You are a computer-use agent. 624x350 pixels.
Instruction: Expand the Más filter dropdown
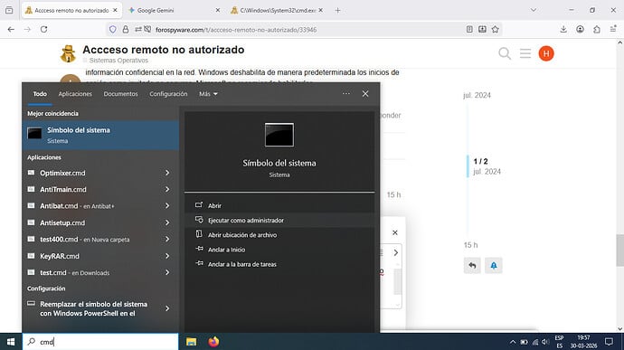[x=209, y=94]
